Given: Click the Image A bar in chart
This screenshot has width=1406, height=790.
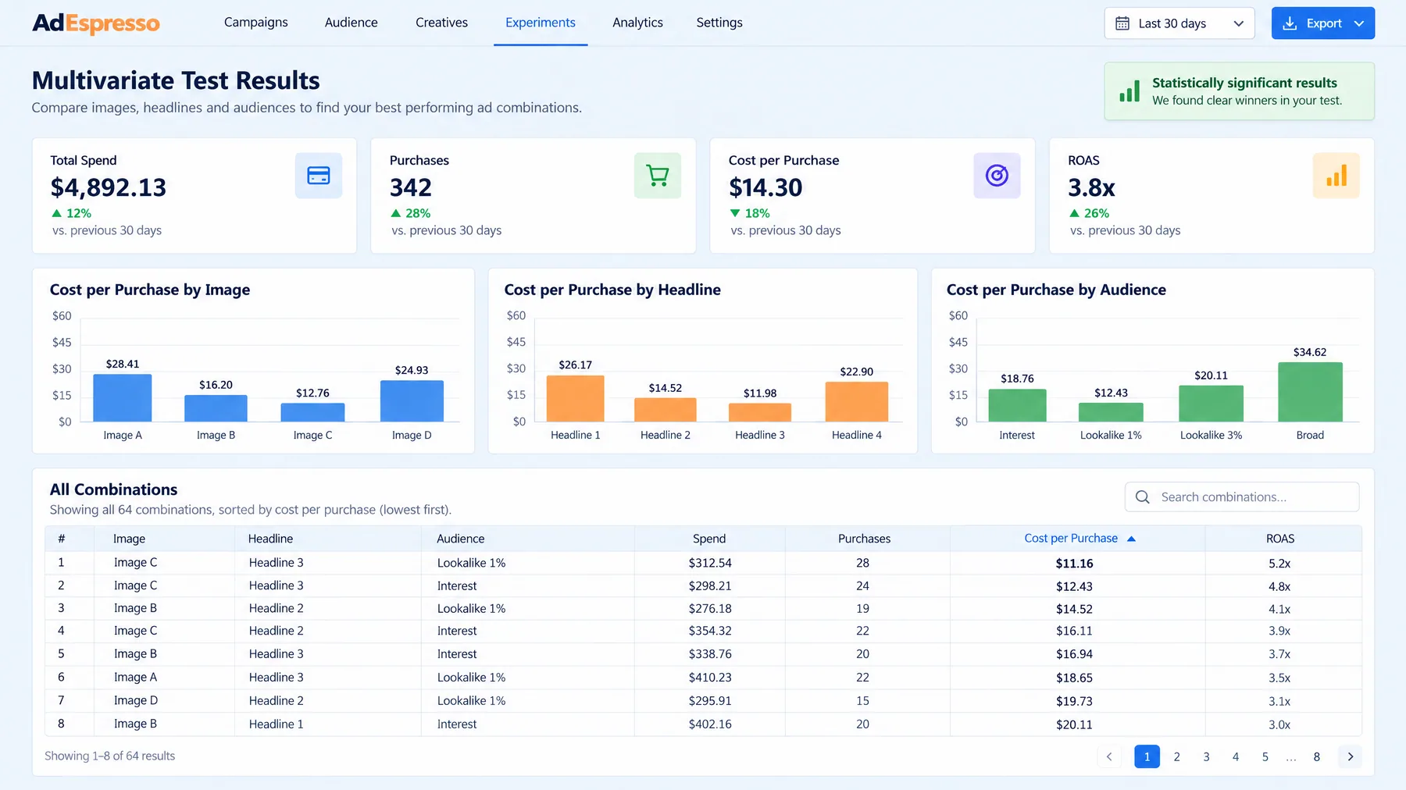Looking at the screenshot, I should pyautogui.click(x=123, y=398).
